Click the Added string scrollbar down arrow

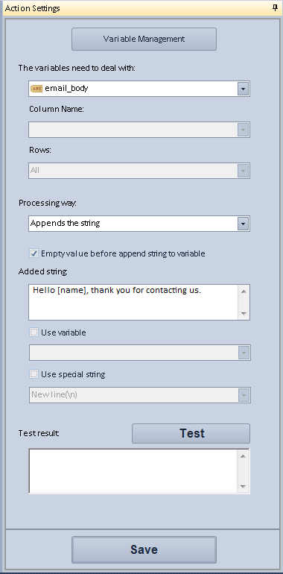point(244,313)
